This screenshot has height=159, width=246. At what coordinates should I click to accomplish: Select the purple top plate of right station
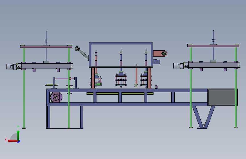(x=213, y=46)
